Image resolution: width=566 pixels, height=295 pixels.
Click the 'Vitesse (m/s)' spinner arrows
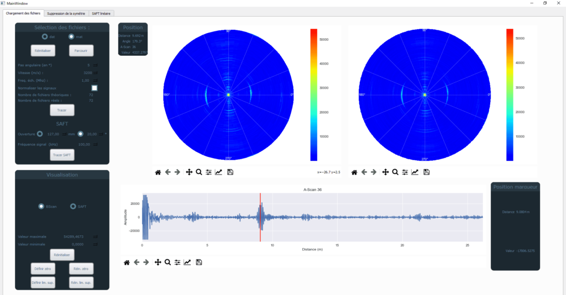tap(95, 72)
